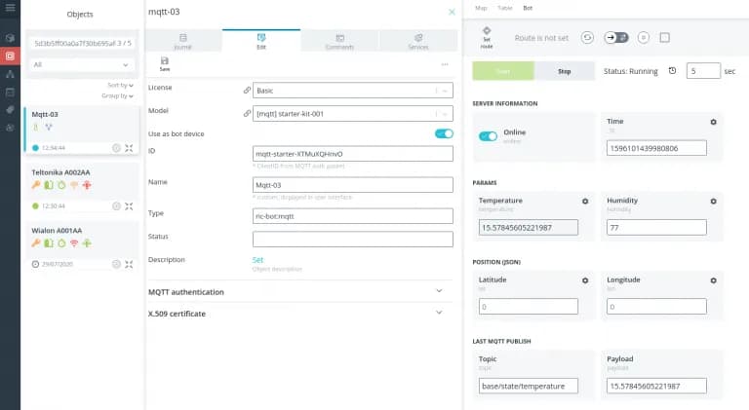Tick the checkbox in the route toolbar
749x410 pixels.
[x=665, y=37]
